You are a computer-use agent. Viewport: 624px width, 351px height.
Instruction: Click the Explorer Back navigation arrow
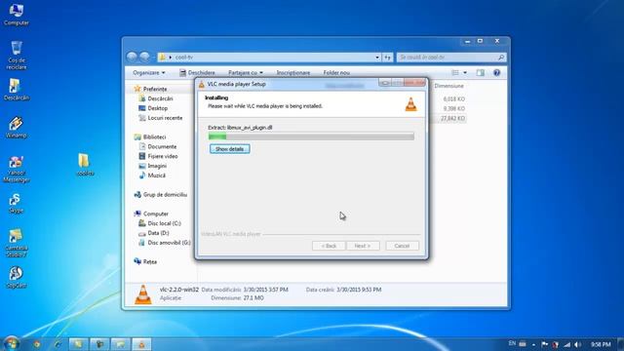click(x=132, y=57)
